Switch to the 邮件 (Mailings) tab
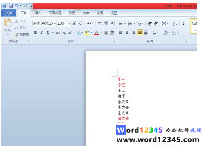Viewport: 203px width, 146px height. 86,13
